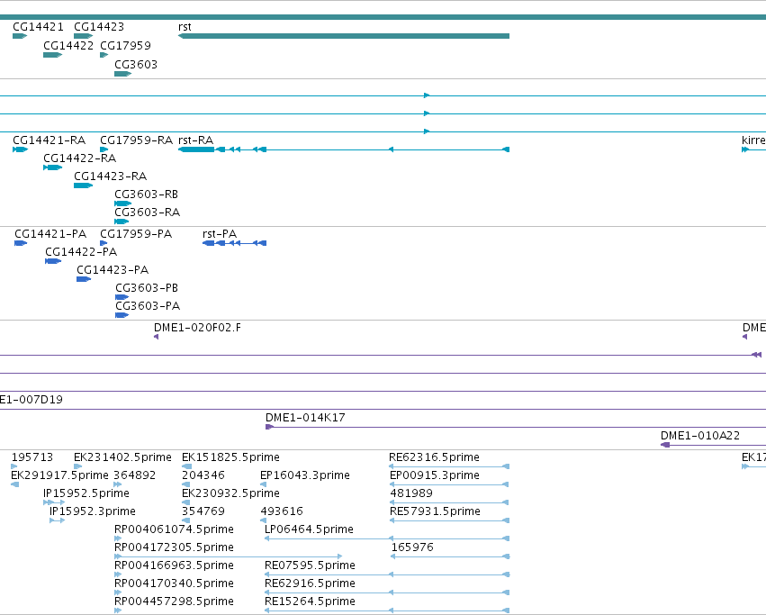Screen dimensions: 766x615
Task: Open the DME1-014K17 clone label
Action: pos(305,418)
